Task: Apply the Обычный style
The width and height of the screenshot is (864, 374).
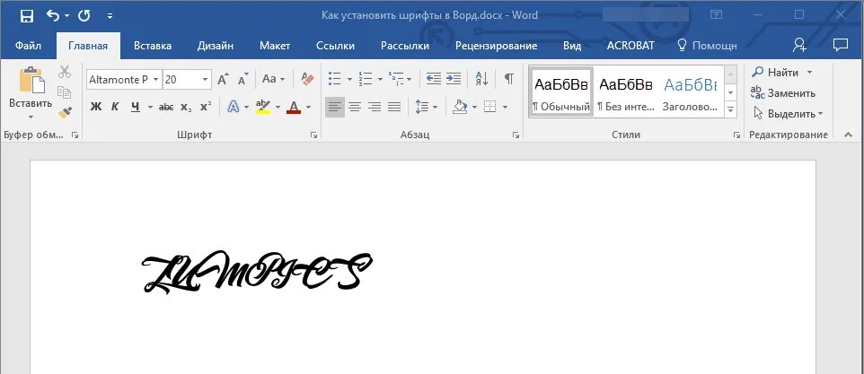Action: (561, 91)
